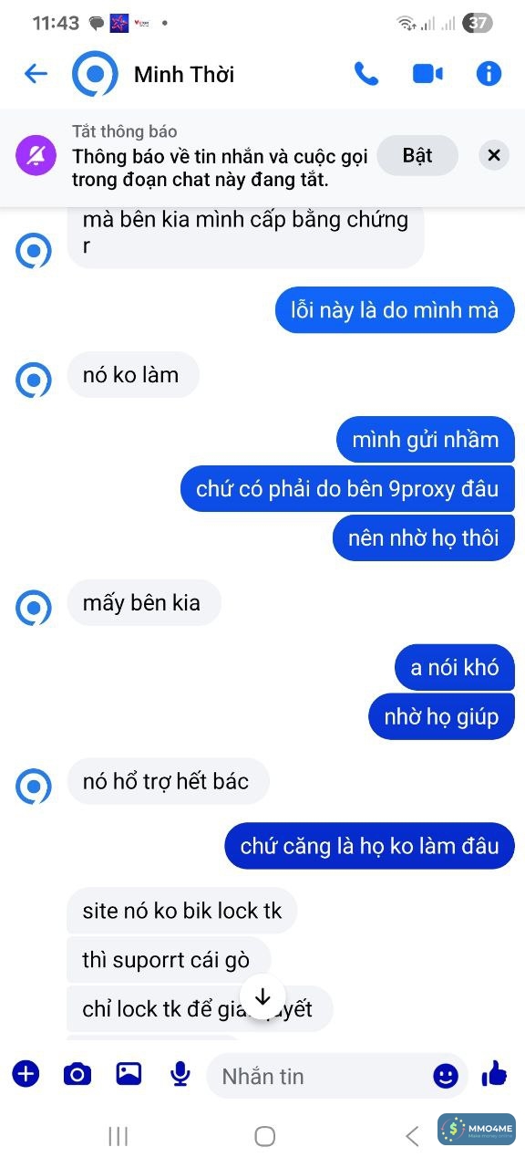Turn notifications on with Bật button
Viewport: 525px width, 1168px height.
[417, 155]
